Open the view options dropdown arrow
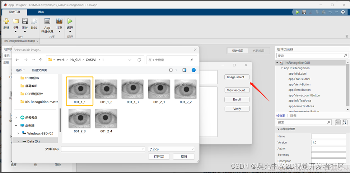The width and height of the screenshot is (350, 173). point(176,70)
